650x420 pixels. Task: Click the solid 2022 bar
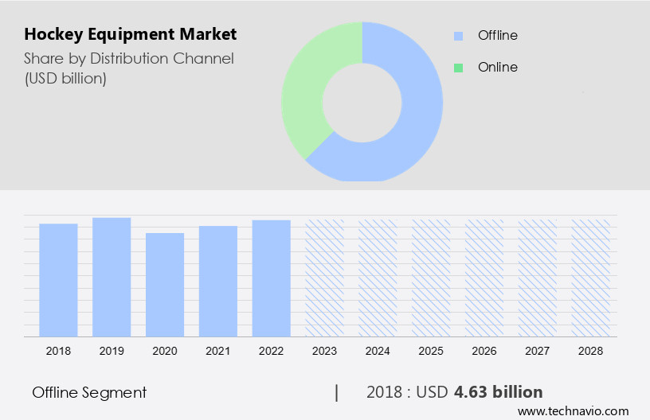click(272, 278)
